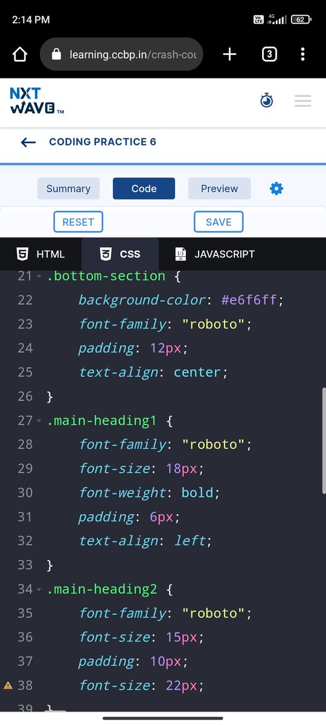326x725 pixels.
Task: Select the Code tab
Action: (x=144, y=188)
